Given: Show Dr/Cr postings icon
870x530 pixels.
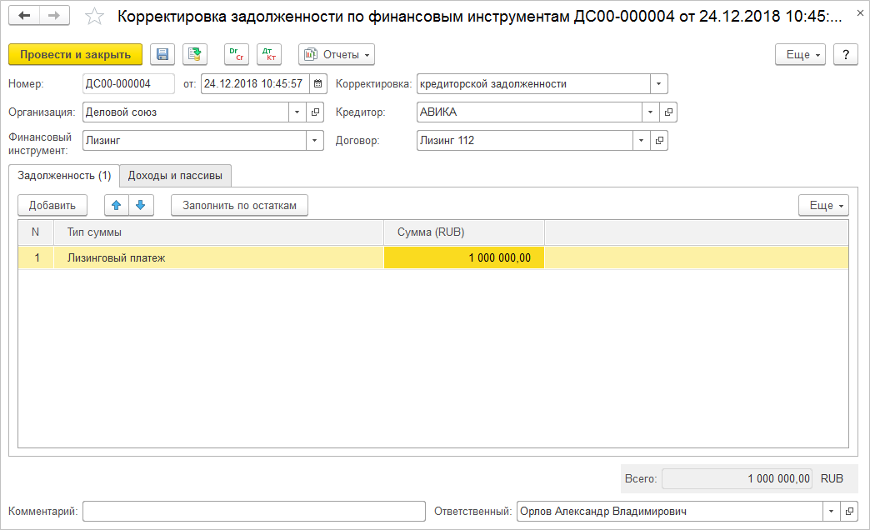Looking at the screenshot, I should [237, 54].
